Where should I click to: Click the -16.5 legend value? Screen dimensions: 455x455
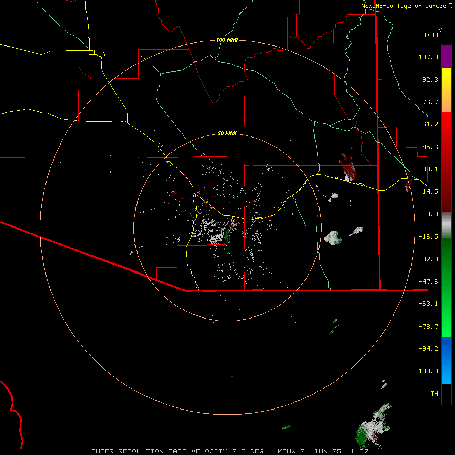pos(428,237)
